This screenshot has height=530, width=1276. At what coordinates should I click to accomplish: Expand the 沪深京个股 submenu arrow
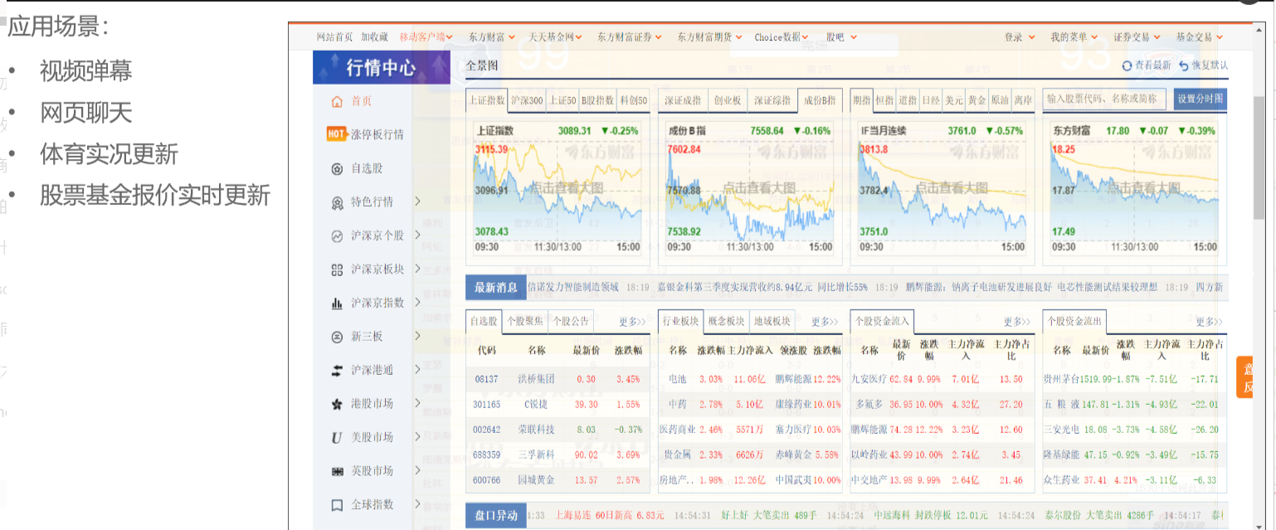417,236
